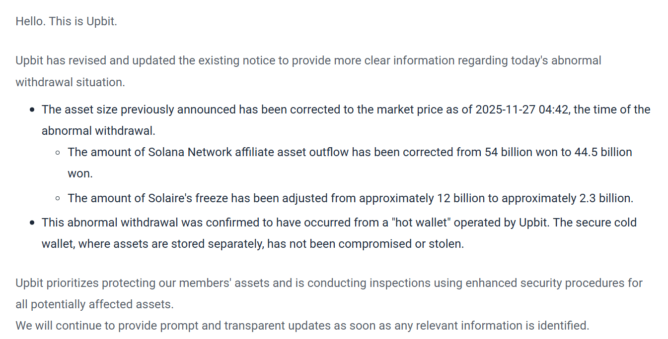
Task: Click the '2025-11-27 04:42' timestamp text
Action: 521,110
